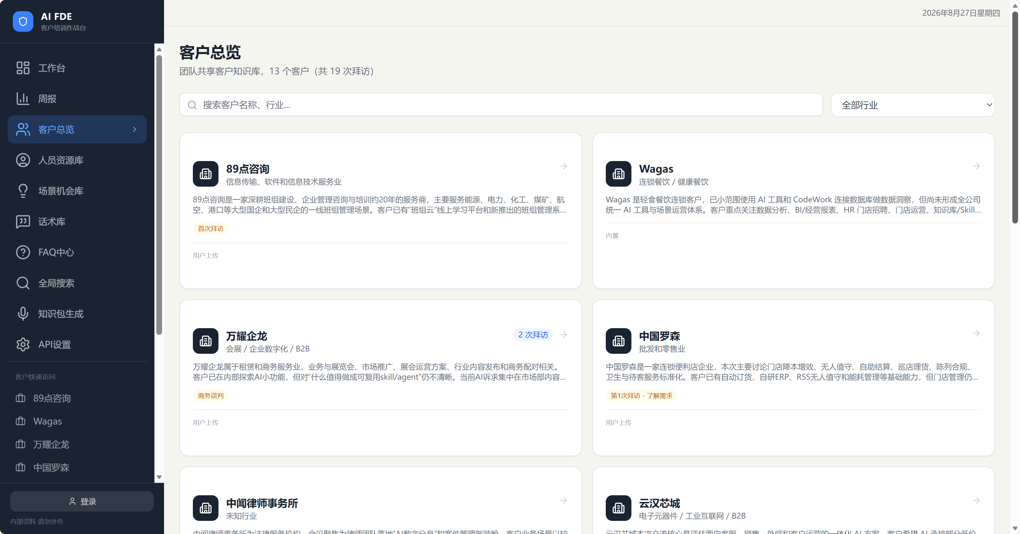The height and width of the screenshot is (534, 1020).
Task: Open the 万耀企龙 card title
Action: 246,336
